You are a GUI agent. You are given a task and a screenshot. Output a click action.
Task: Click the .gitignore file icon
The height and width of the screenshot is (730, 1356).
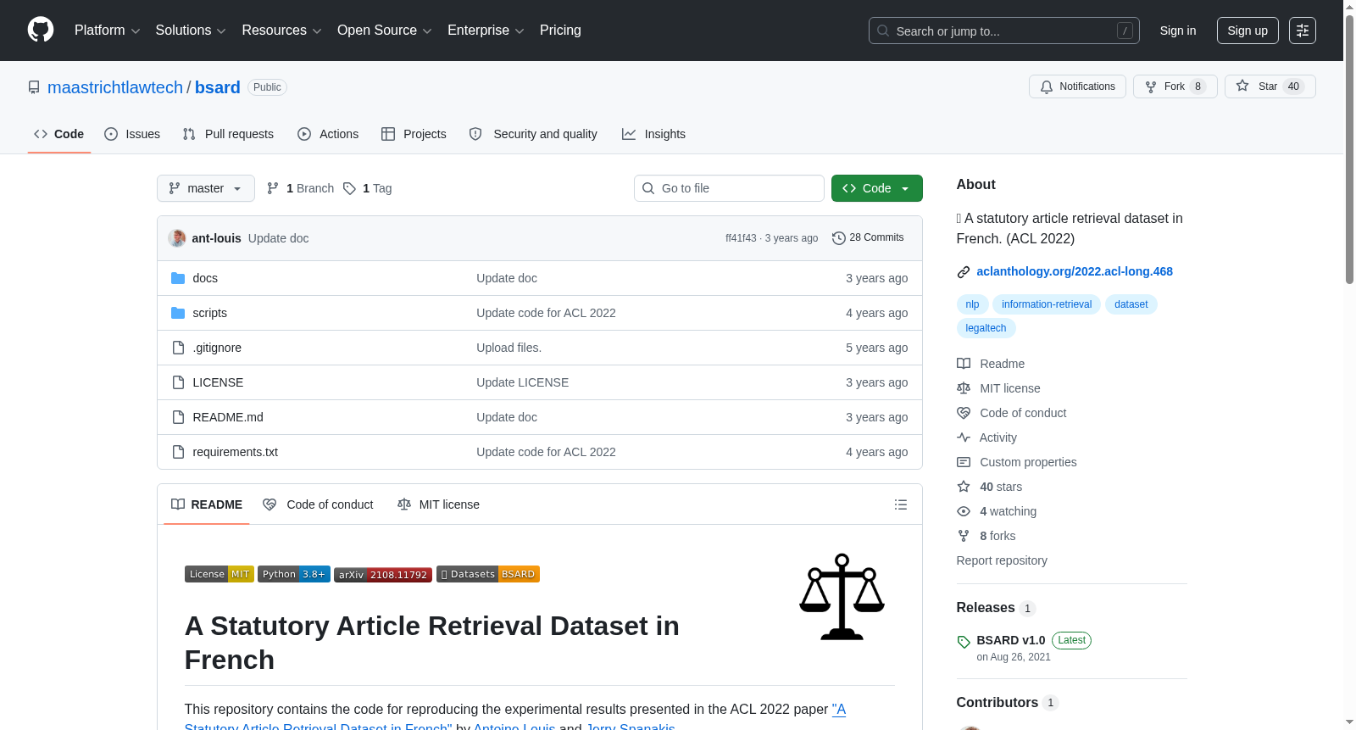click(x=178, y=348)
